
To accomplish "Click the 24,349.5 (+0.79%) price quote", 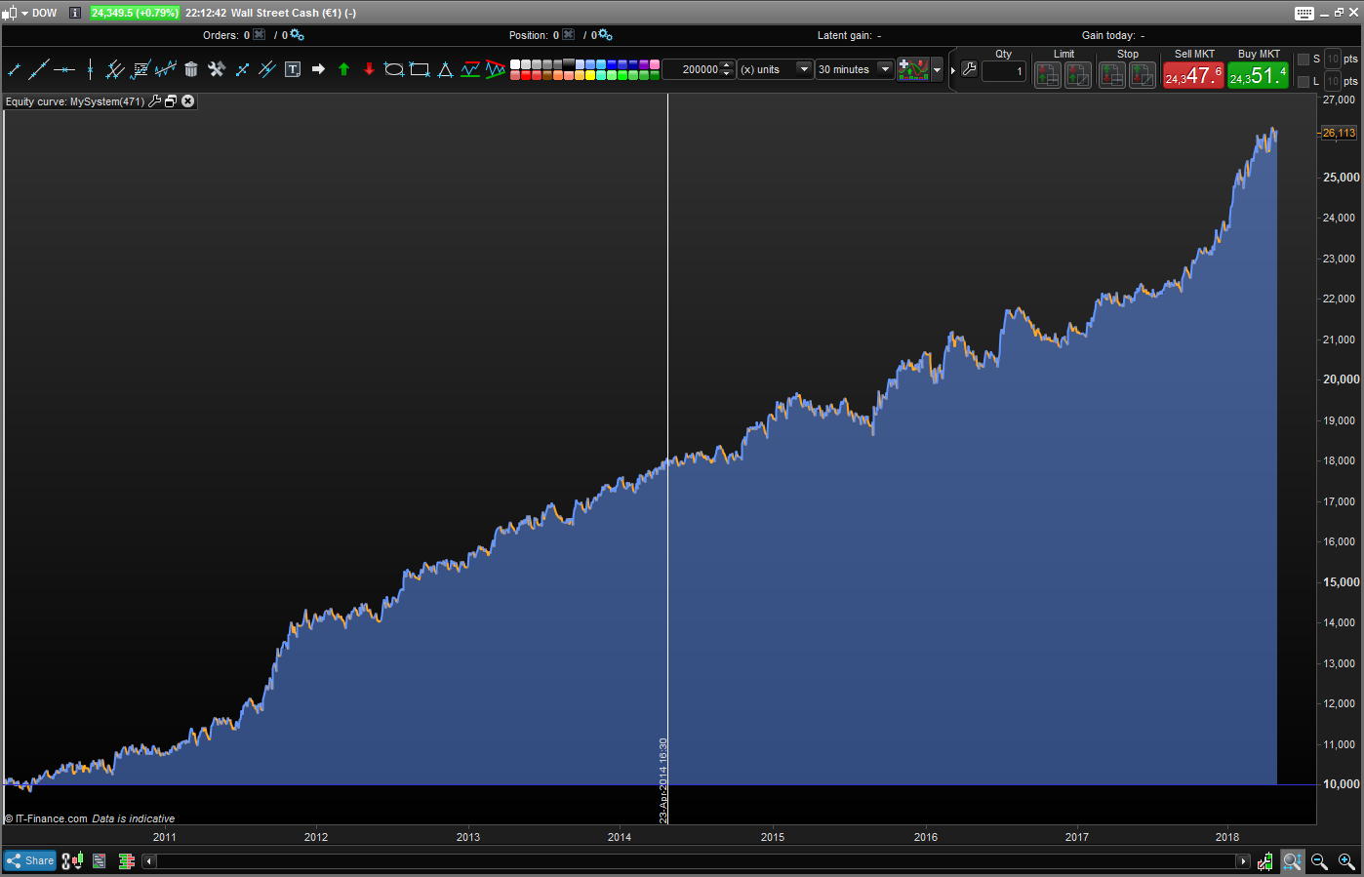I will 135,13.
